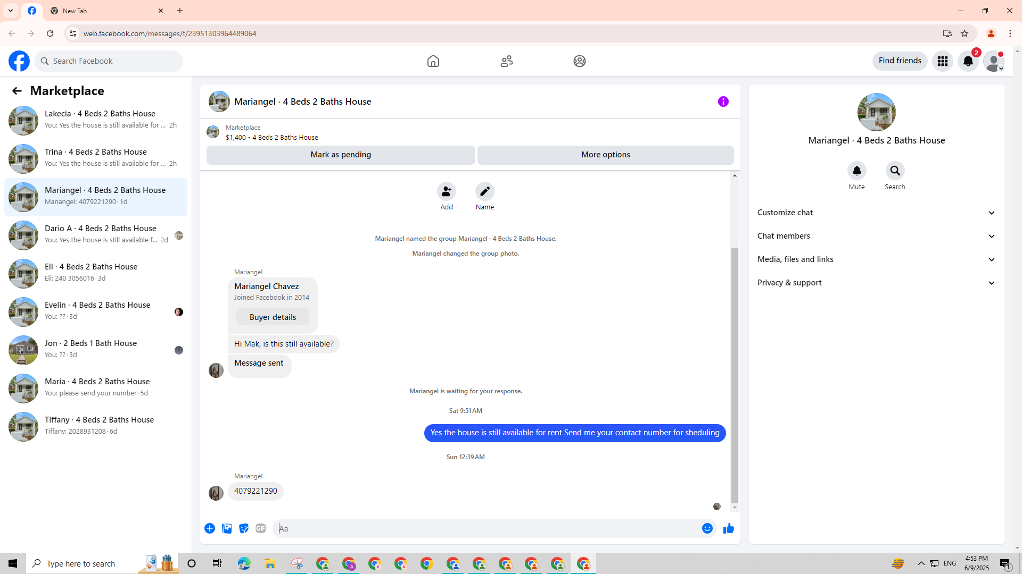Image resolution: width=1022 pixels, height=574 pixels.
Task: Open Windows Task View
Action: tap(217, 563)
